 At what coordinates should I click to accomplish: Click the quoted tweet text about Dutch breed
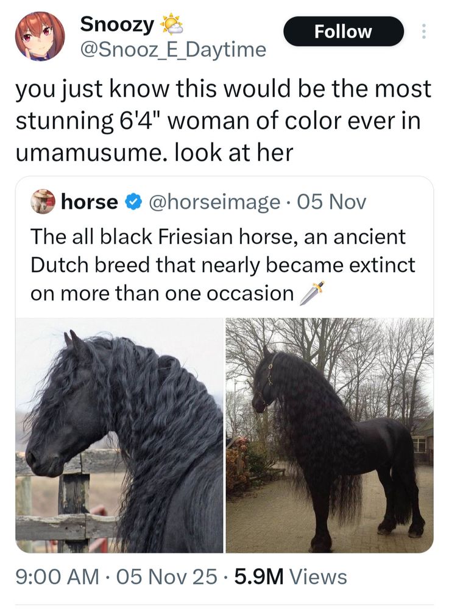coord(223,266)
